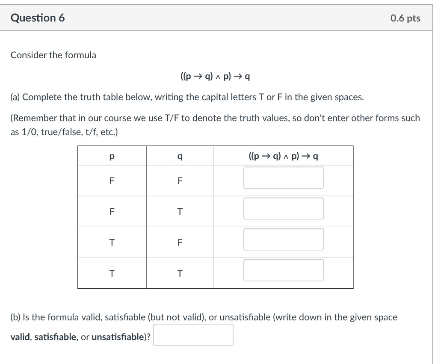Click the answer box for row F F
The image size is (438, 364).
coord(284,178)
